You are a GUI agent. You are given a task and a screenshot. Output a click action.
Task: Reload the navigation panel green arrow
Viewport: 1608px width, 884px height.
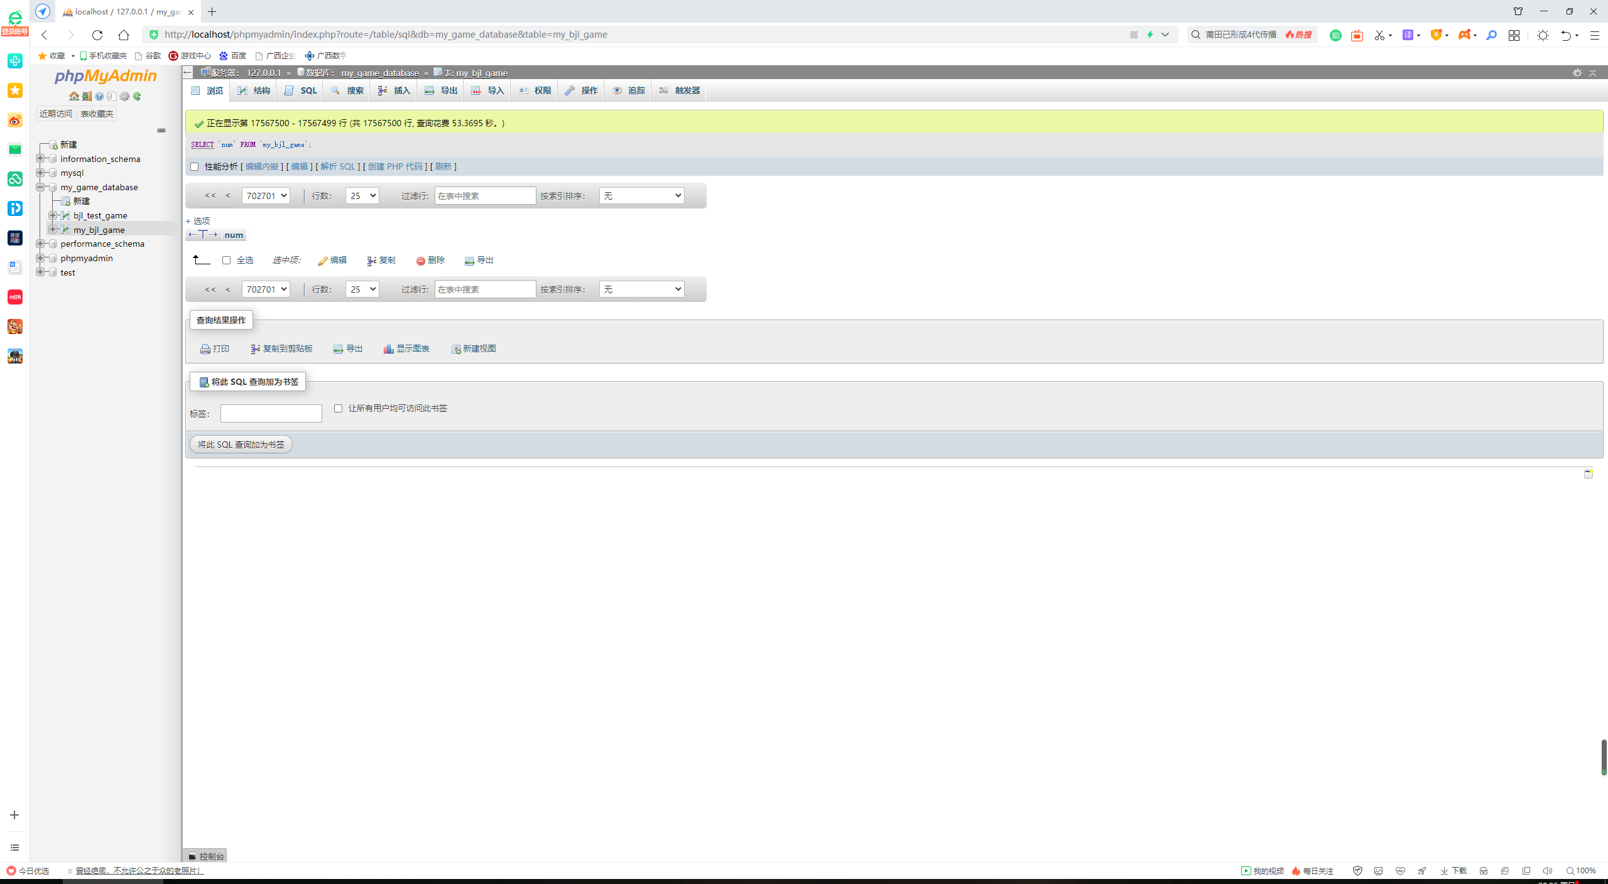click(137, 96)
